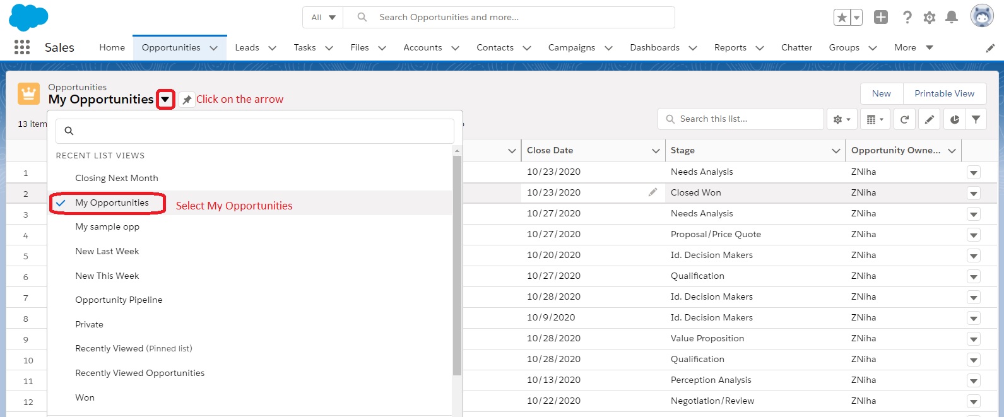Pin this list view
Image resolution: width=1004 pixels, height=417 pixels.
tap(187, 100)
